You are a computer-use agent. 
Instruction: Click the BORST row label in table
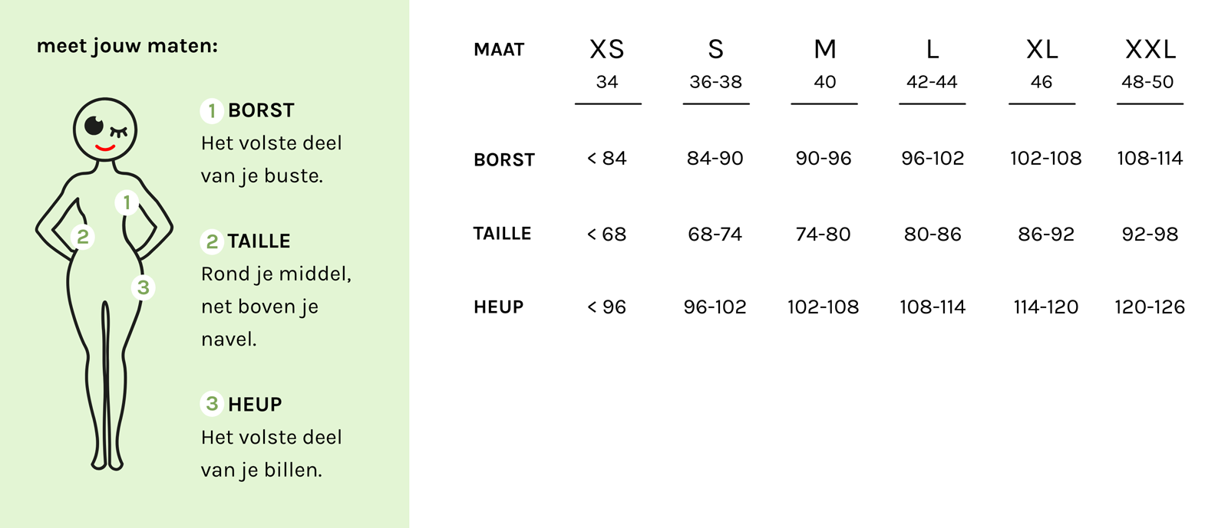tap(504, 160)
